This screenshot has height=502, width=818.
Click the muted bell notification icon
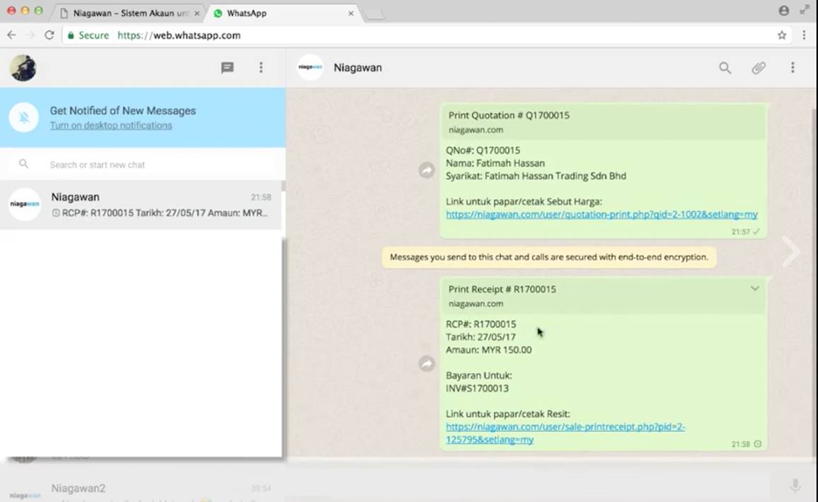tap(24, 118)
